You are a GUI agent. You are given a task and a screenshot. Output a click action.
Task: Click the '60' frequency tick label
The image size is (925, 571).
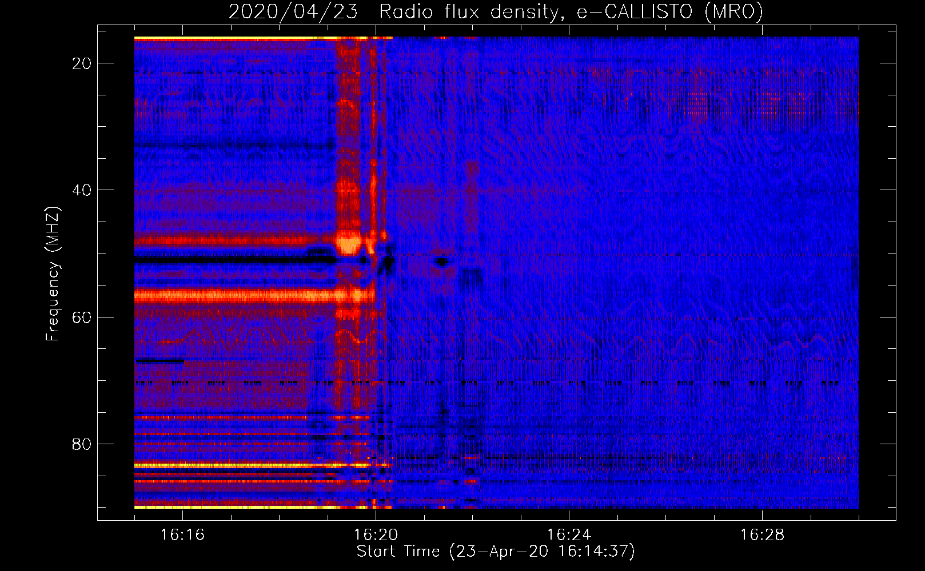82,317
